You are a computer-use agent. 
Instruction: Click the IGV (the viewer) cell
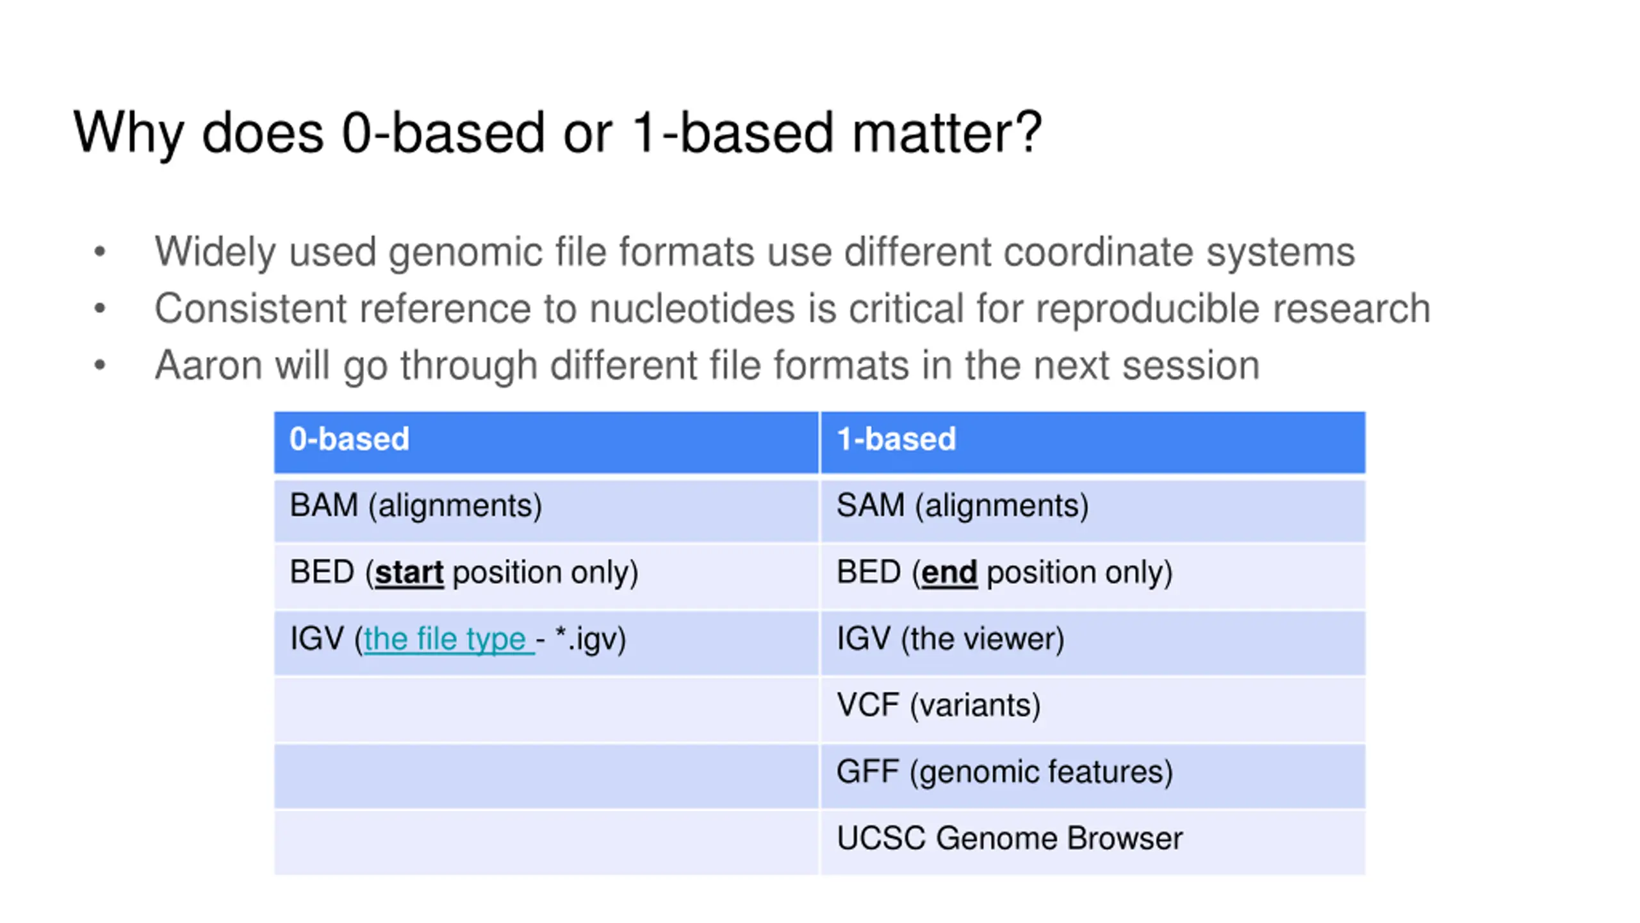(x=1093, y=643)
